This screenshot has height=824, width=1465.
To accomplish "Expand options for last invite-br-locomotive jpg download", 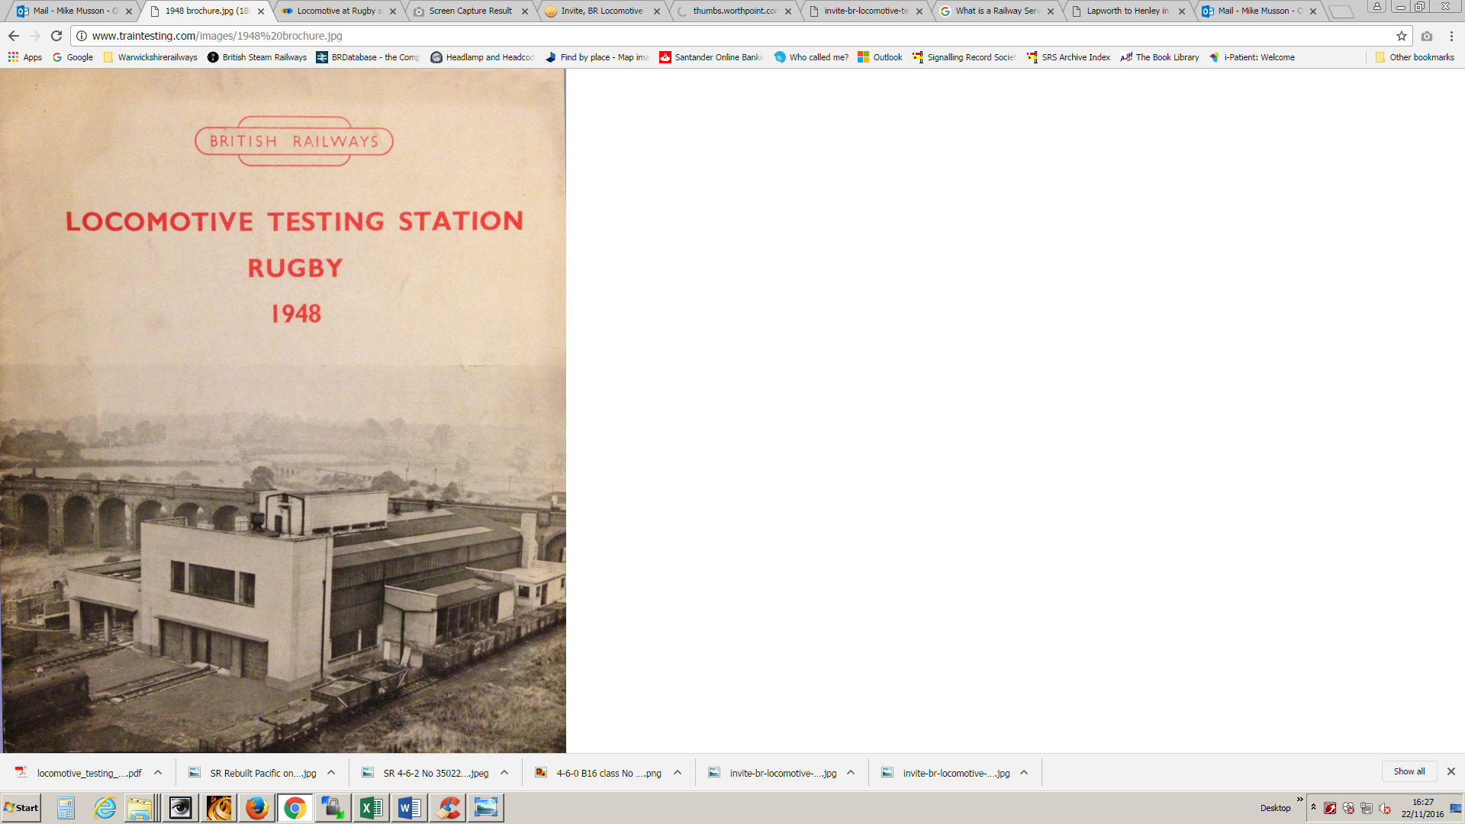I will click(x=1024, y=773).
